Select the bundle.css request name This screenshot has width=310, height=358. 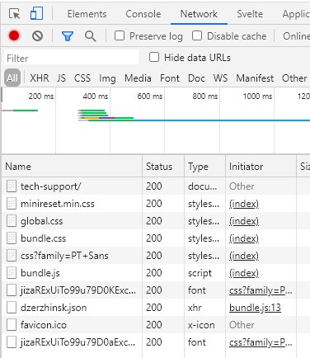pyautogui.click(x=43, y=238)
